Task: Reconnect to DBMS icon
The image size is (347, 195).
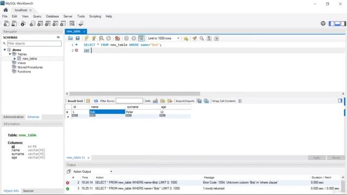Action: (x=81, y=23)
